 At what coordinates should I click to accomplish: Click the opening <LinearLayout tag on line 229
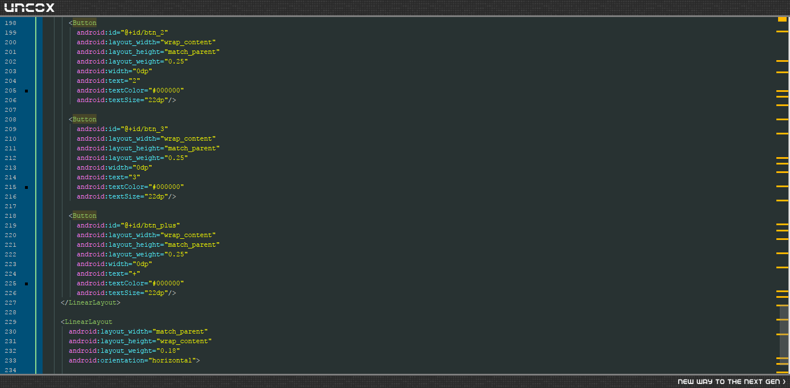tap(86, 322)
